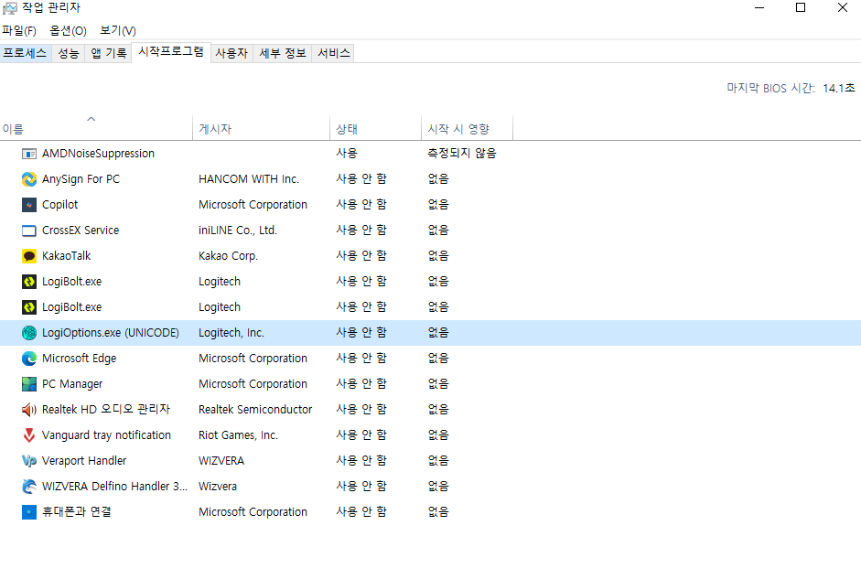Click the WIZVERA Delfino Handler icon
Viewport: 861px width, 579px height.
[29, 487]
